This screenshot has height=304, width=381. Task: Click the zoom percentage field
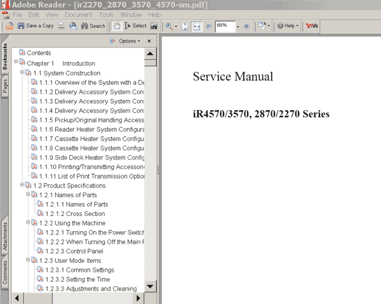225,26
